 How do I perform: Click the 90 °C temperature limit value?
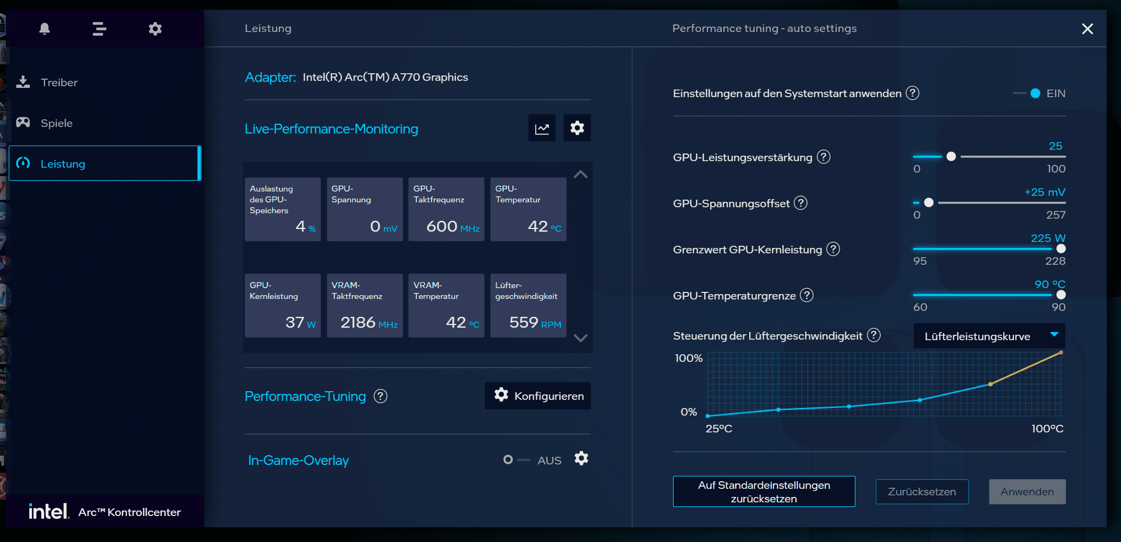click(x=1049, y=284)
